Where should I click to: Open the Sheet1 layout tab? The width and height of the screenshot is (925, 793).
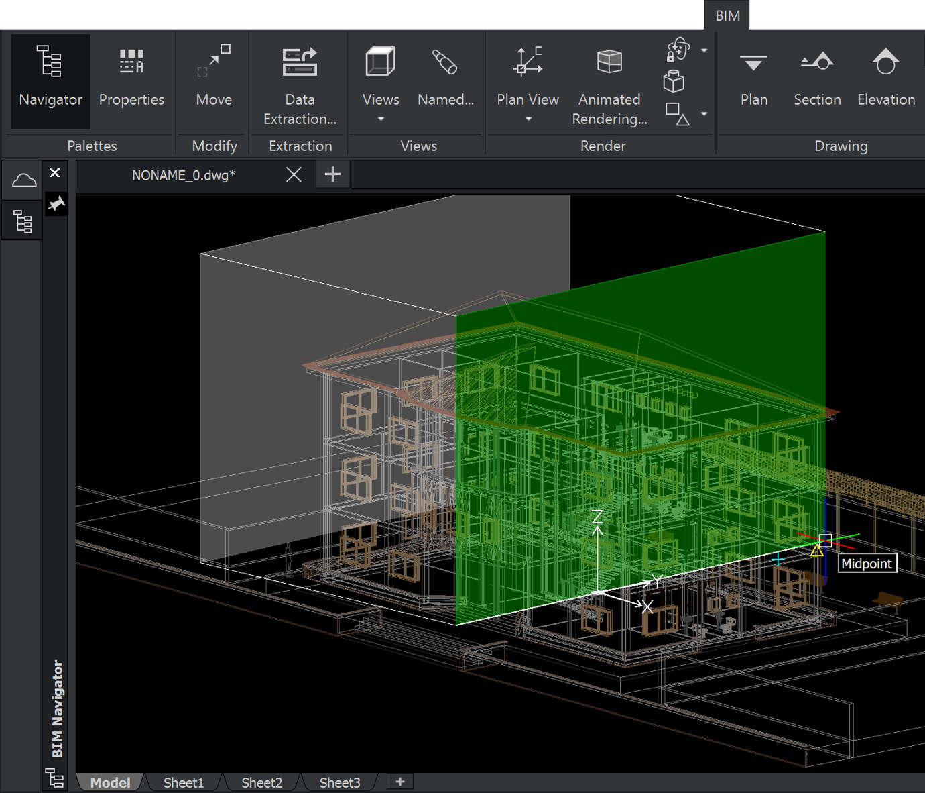(x=183, y=782)
